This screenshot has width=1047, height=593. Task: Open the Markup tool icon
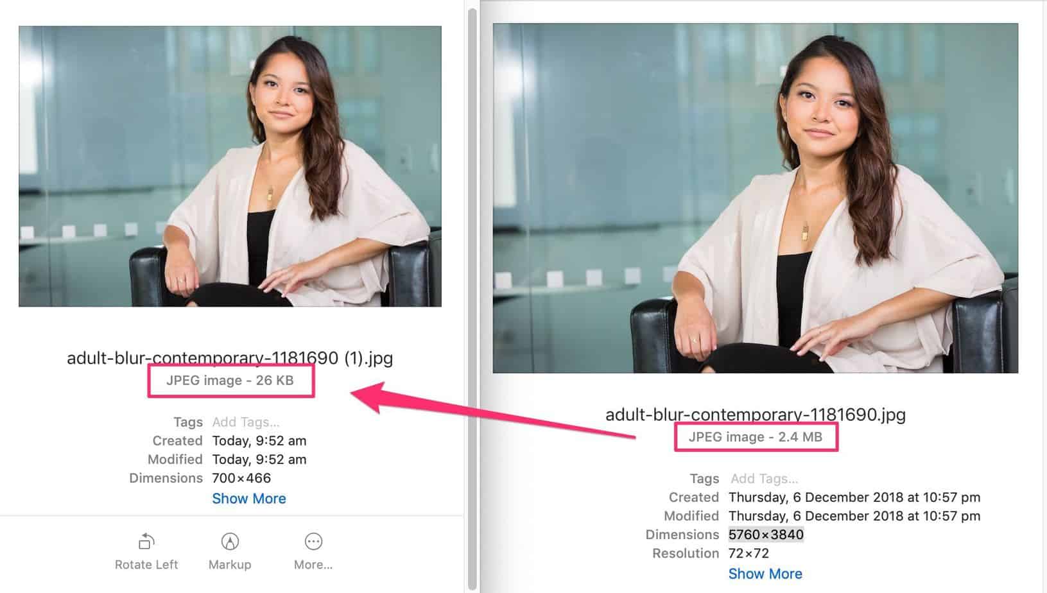click(x=230, y=542)
